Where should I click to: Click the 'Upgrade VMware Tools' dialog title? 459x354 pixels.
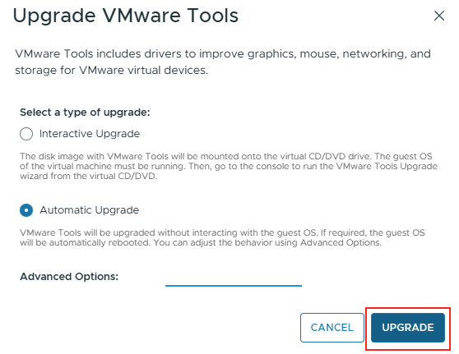[x=126, y=16]
